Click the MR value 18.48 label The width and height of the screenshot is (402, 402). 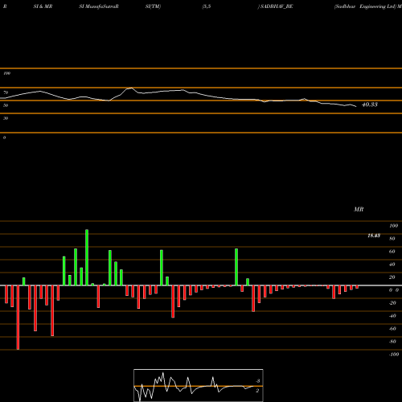(374, 236)
